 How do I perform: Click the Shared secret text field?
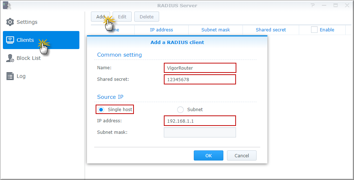[200, 79]
